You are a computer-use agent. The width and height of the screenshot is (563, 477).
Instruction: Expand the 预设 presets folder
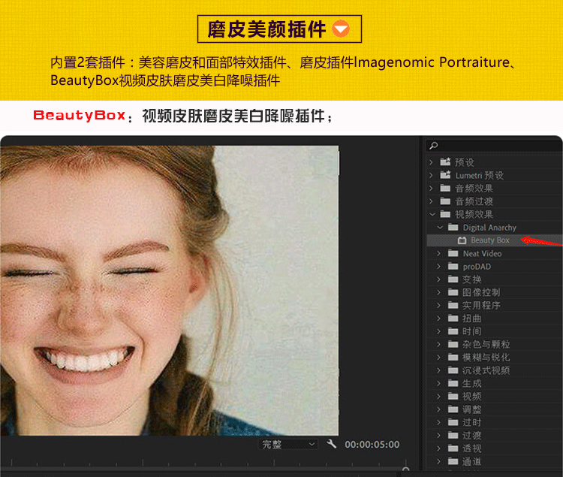click(x=431, y=162)
